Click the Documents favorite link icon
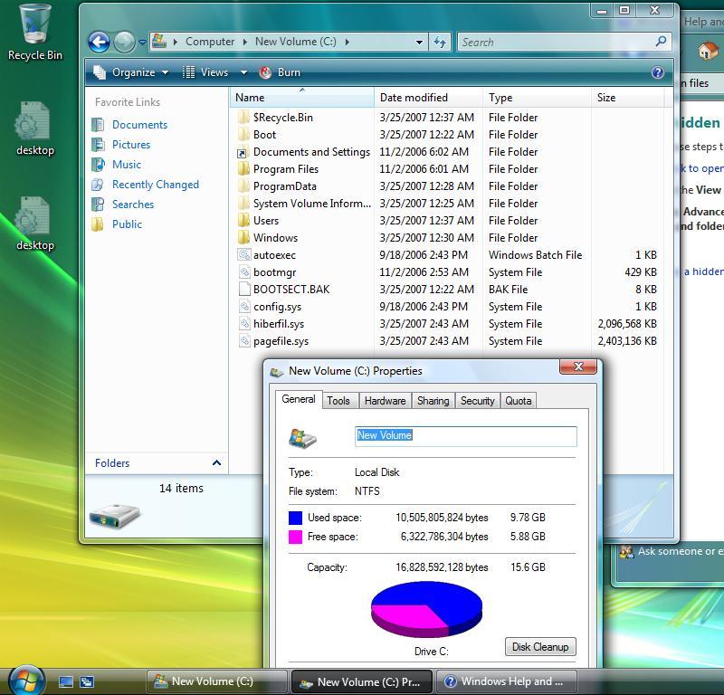 tap(98, 125)
